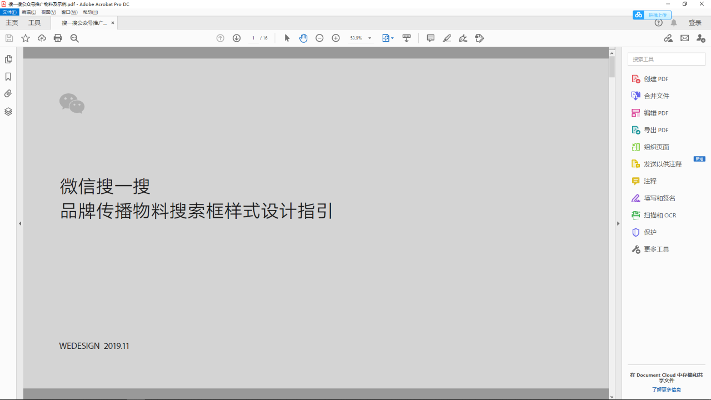The width and height of the screenshot is (711, 400).
Task: Click the page number input box
Action: coord(253,38)
